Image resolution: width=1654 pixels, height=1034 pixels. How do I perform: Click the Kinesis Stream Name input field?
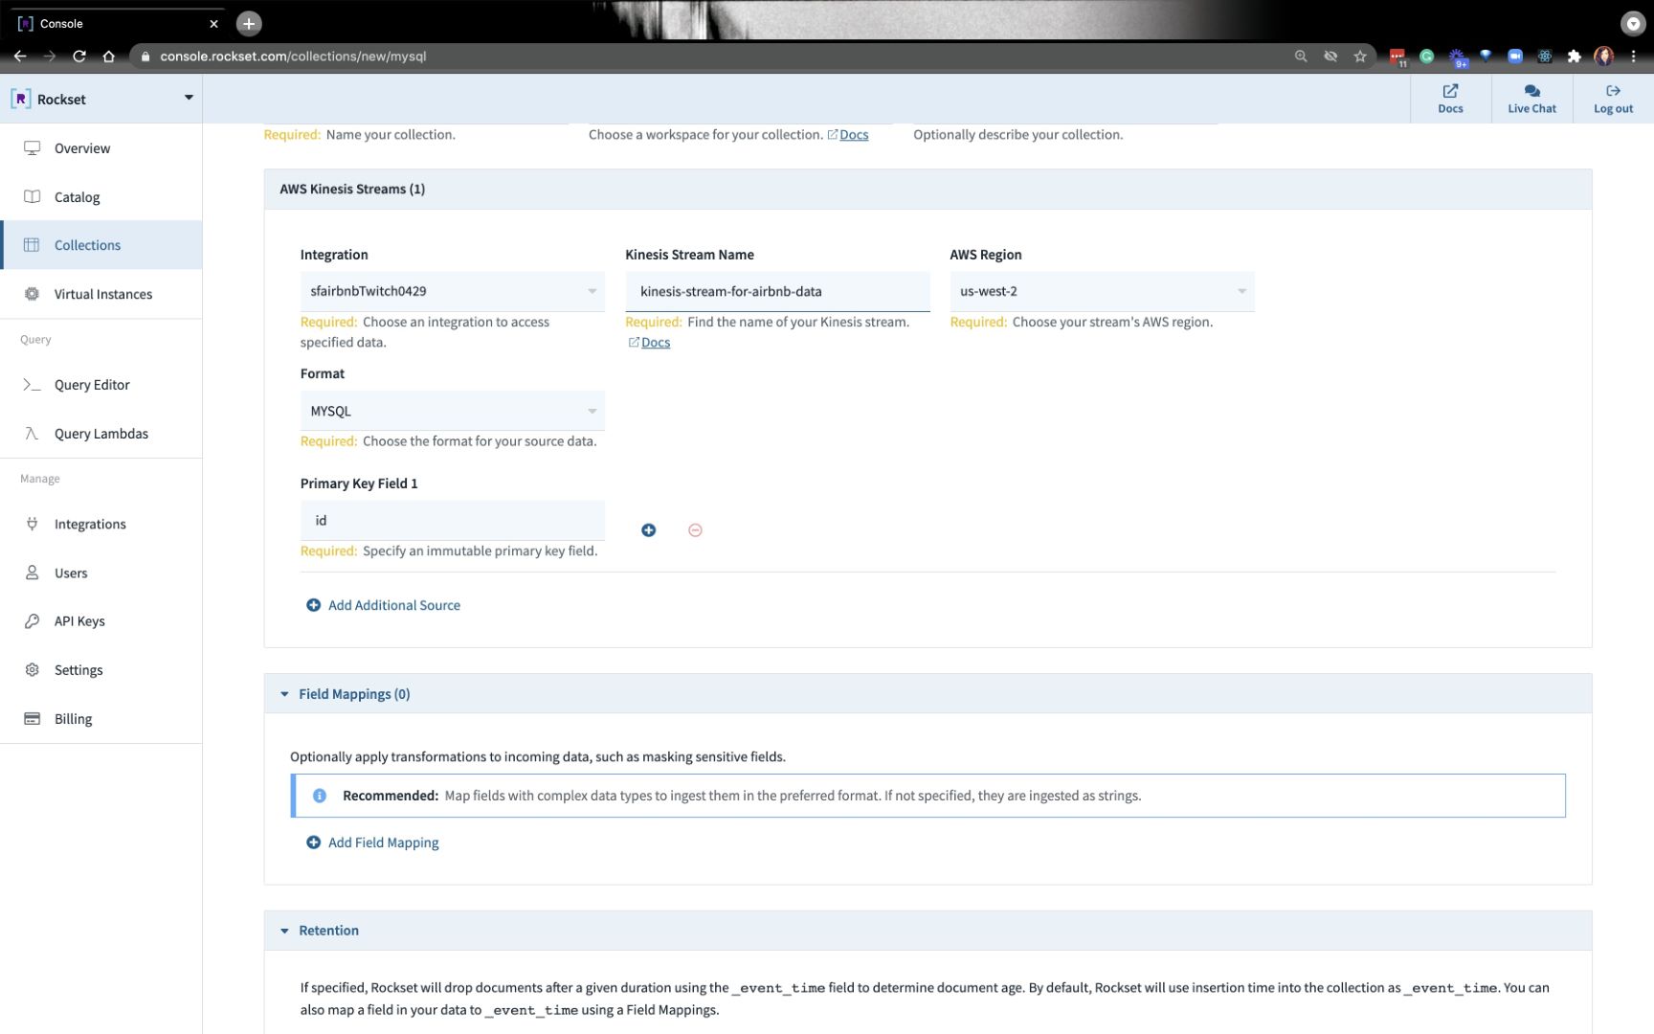click(777, 291)
